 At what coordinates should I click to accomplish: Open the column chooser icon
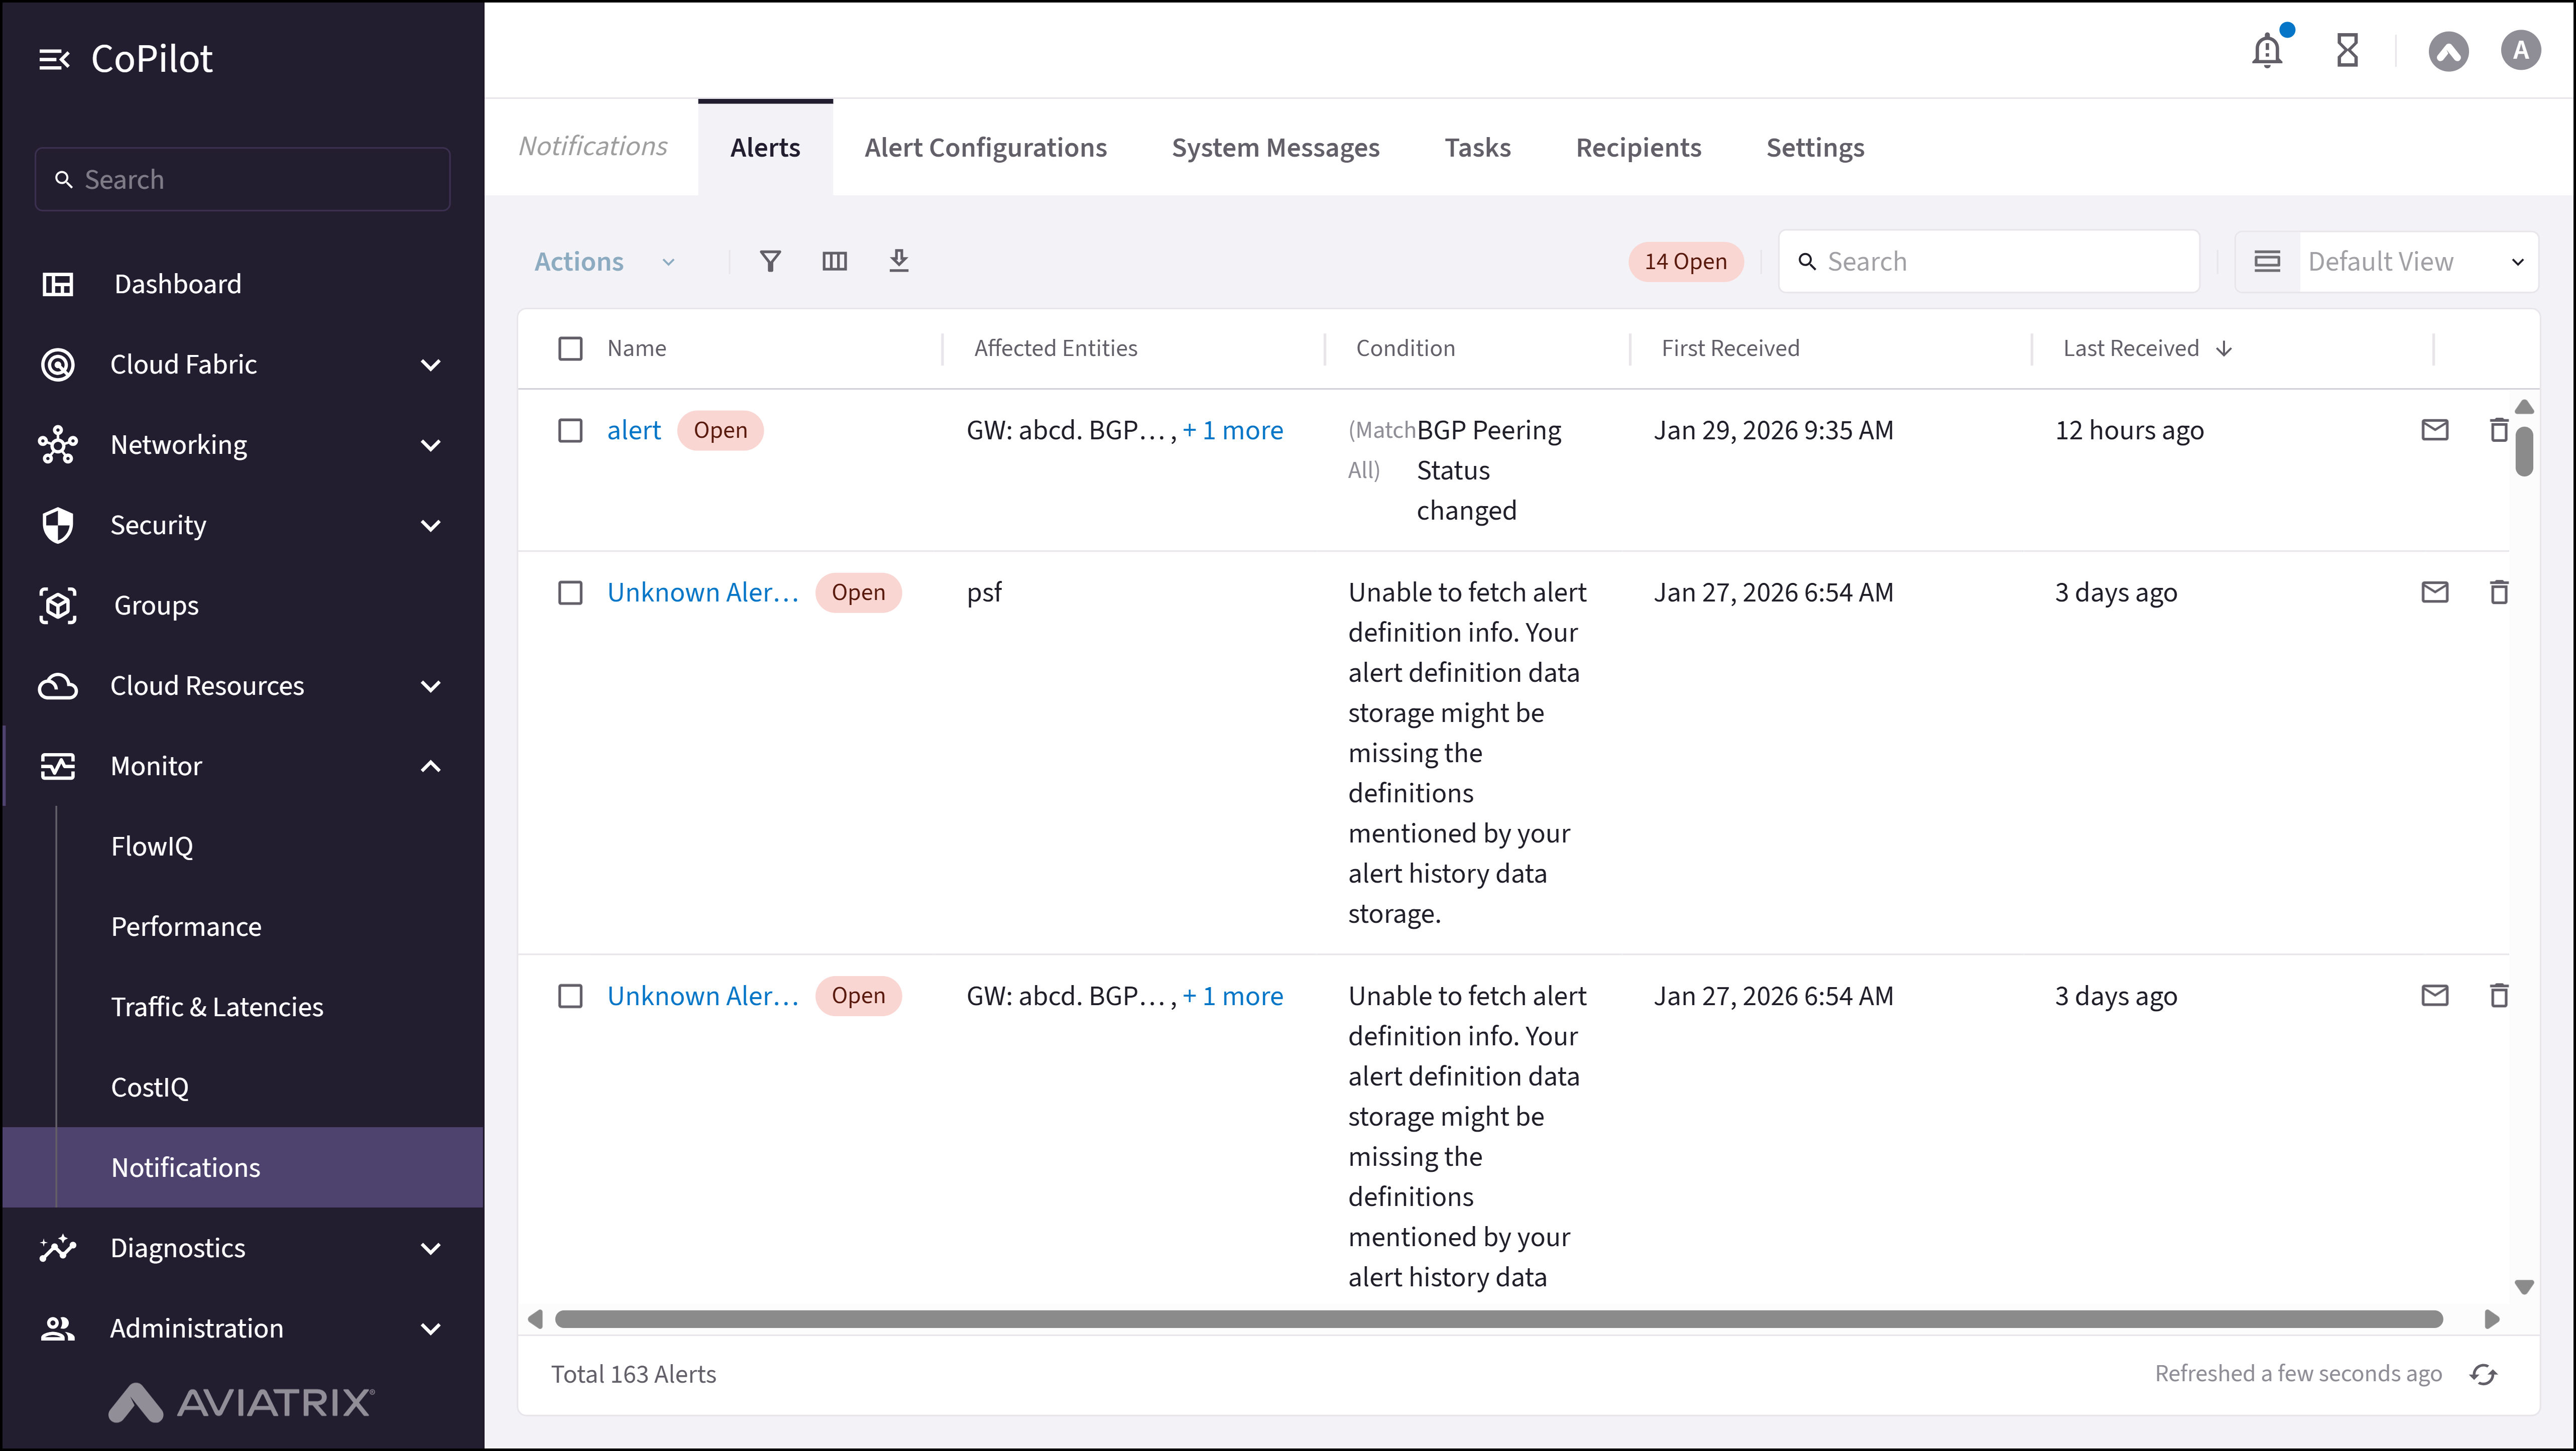(x=834, y=261)
